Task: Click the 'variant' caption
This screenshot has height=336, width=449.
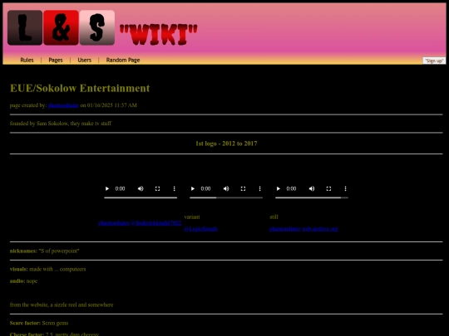Action: pos(192,217)
